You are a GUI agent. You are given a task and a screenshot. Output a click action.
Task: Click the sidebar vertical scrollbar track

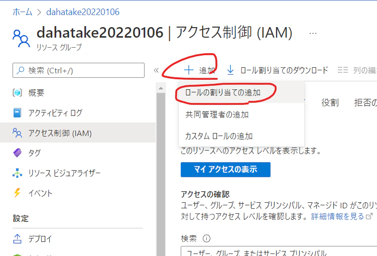(x=161, y=174)
